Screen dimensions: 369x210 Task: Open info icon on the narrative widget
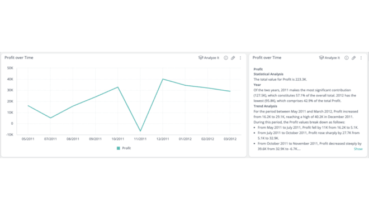pyautogui.click(x=347, y=58)
